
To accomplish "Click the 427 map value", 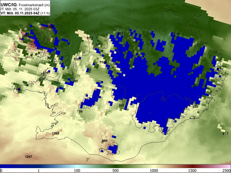I will 56,46.
